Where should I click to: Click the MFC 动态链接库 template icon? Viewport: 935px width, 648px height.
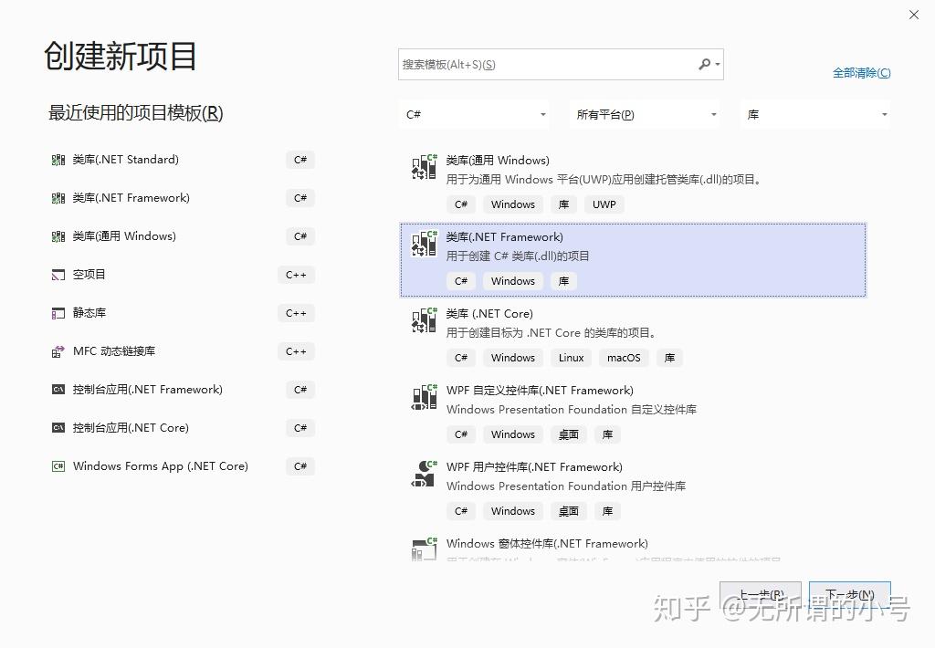click(57, 350)
